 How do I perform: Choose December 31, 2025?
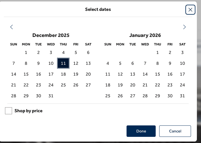pyautogui.click(x=51, y=96)
